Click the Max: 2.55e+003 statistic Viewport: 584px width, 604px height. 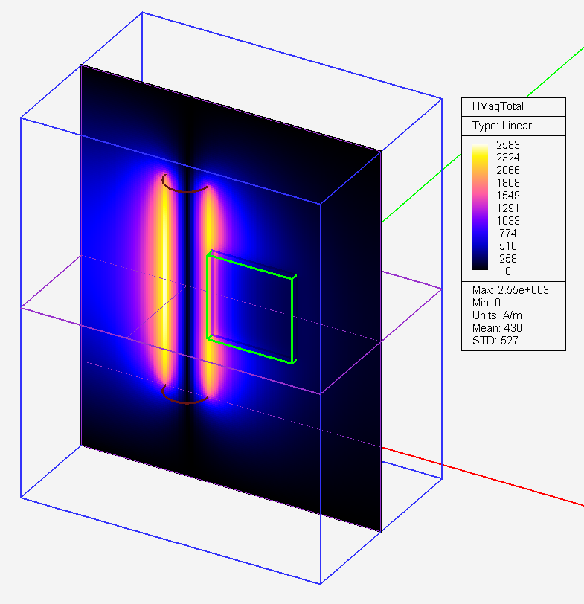510,290
